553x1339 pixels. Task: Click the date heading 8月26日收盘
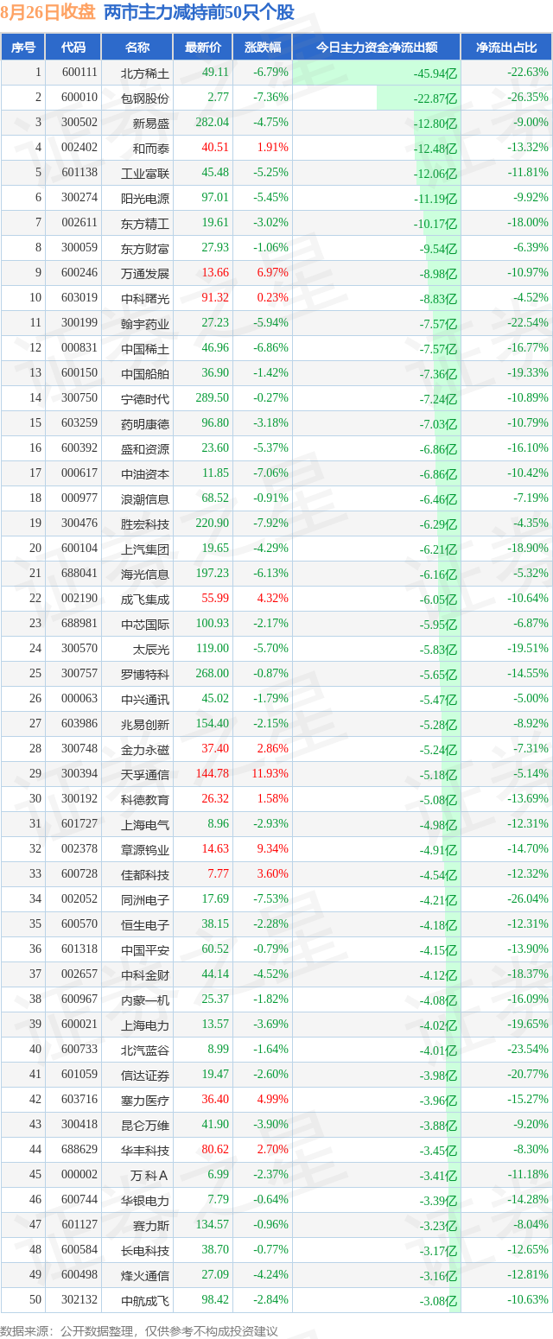click(48, 13)
